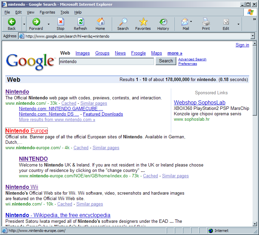Viewport: 259px width, 235px height.
Task: Open the Nintendo.com NINTENDO GAMECUBE sublink
Action: (61, 109)
